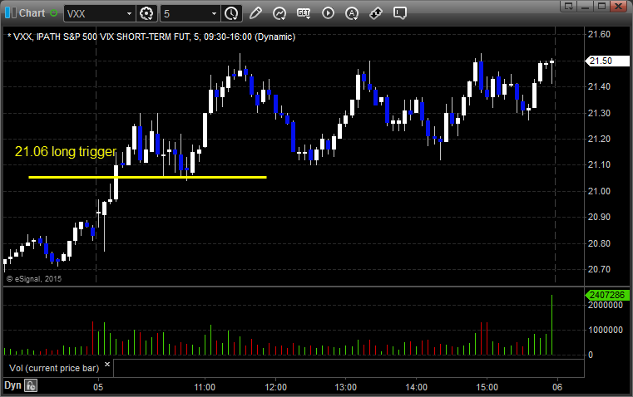
Task: Click the 20.70 price scale label
Action: pos(599,269)
